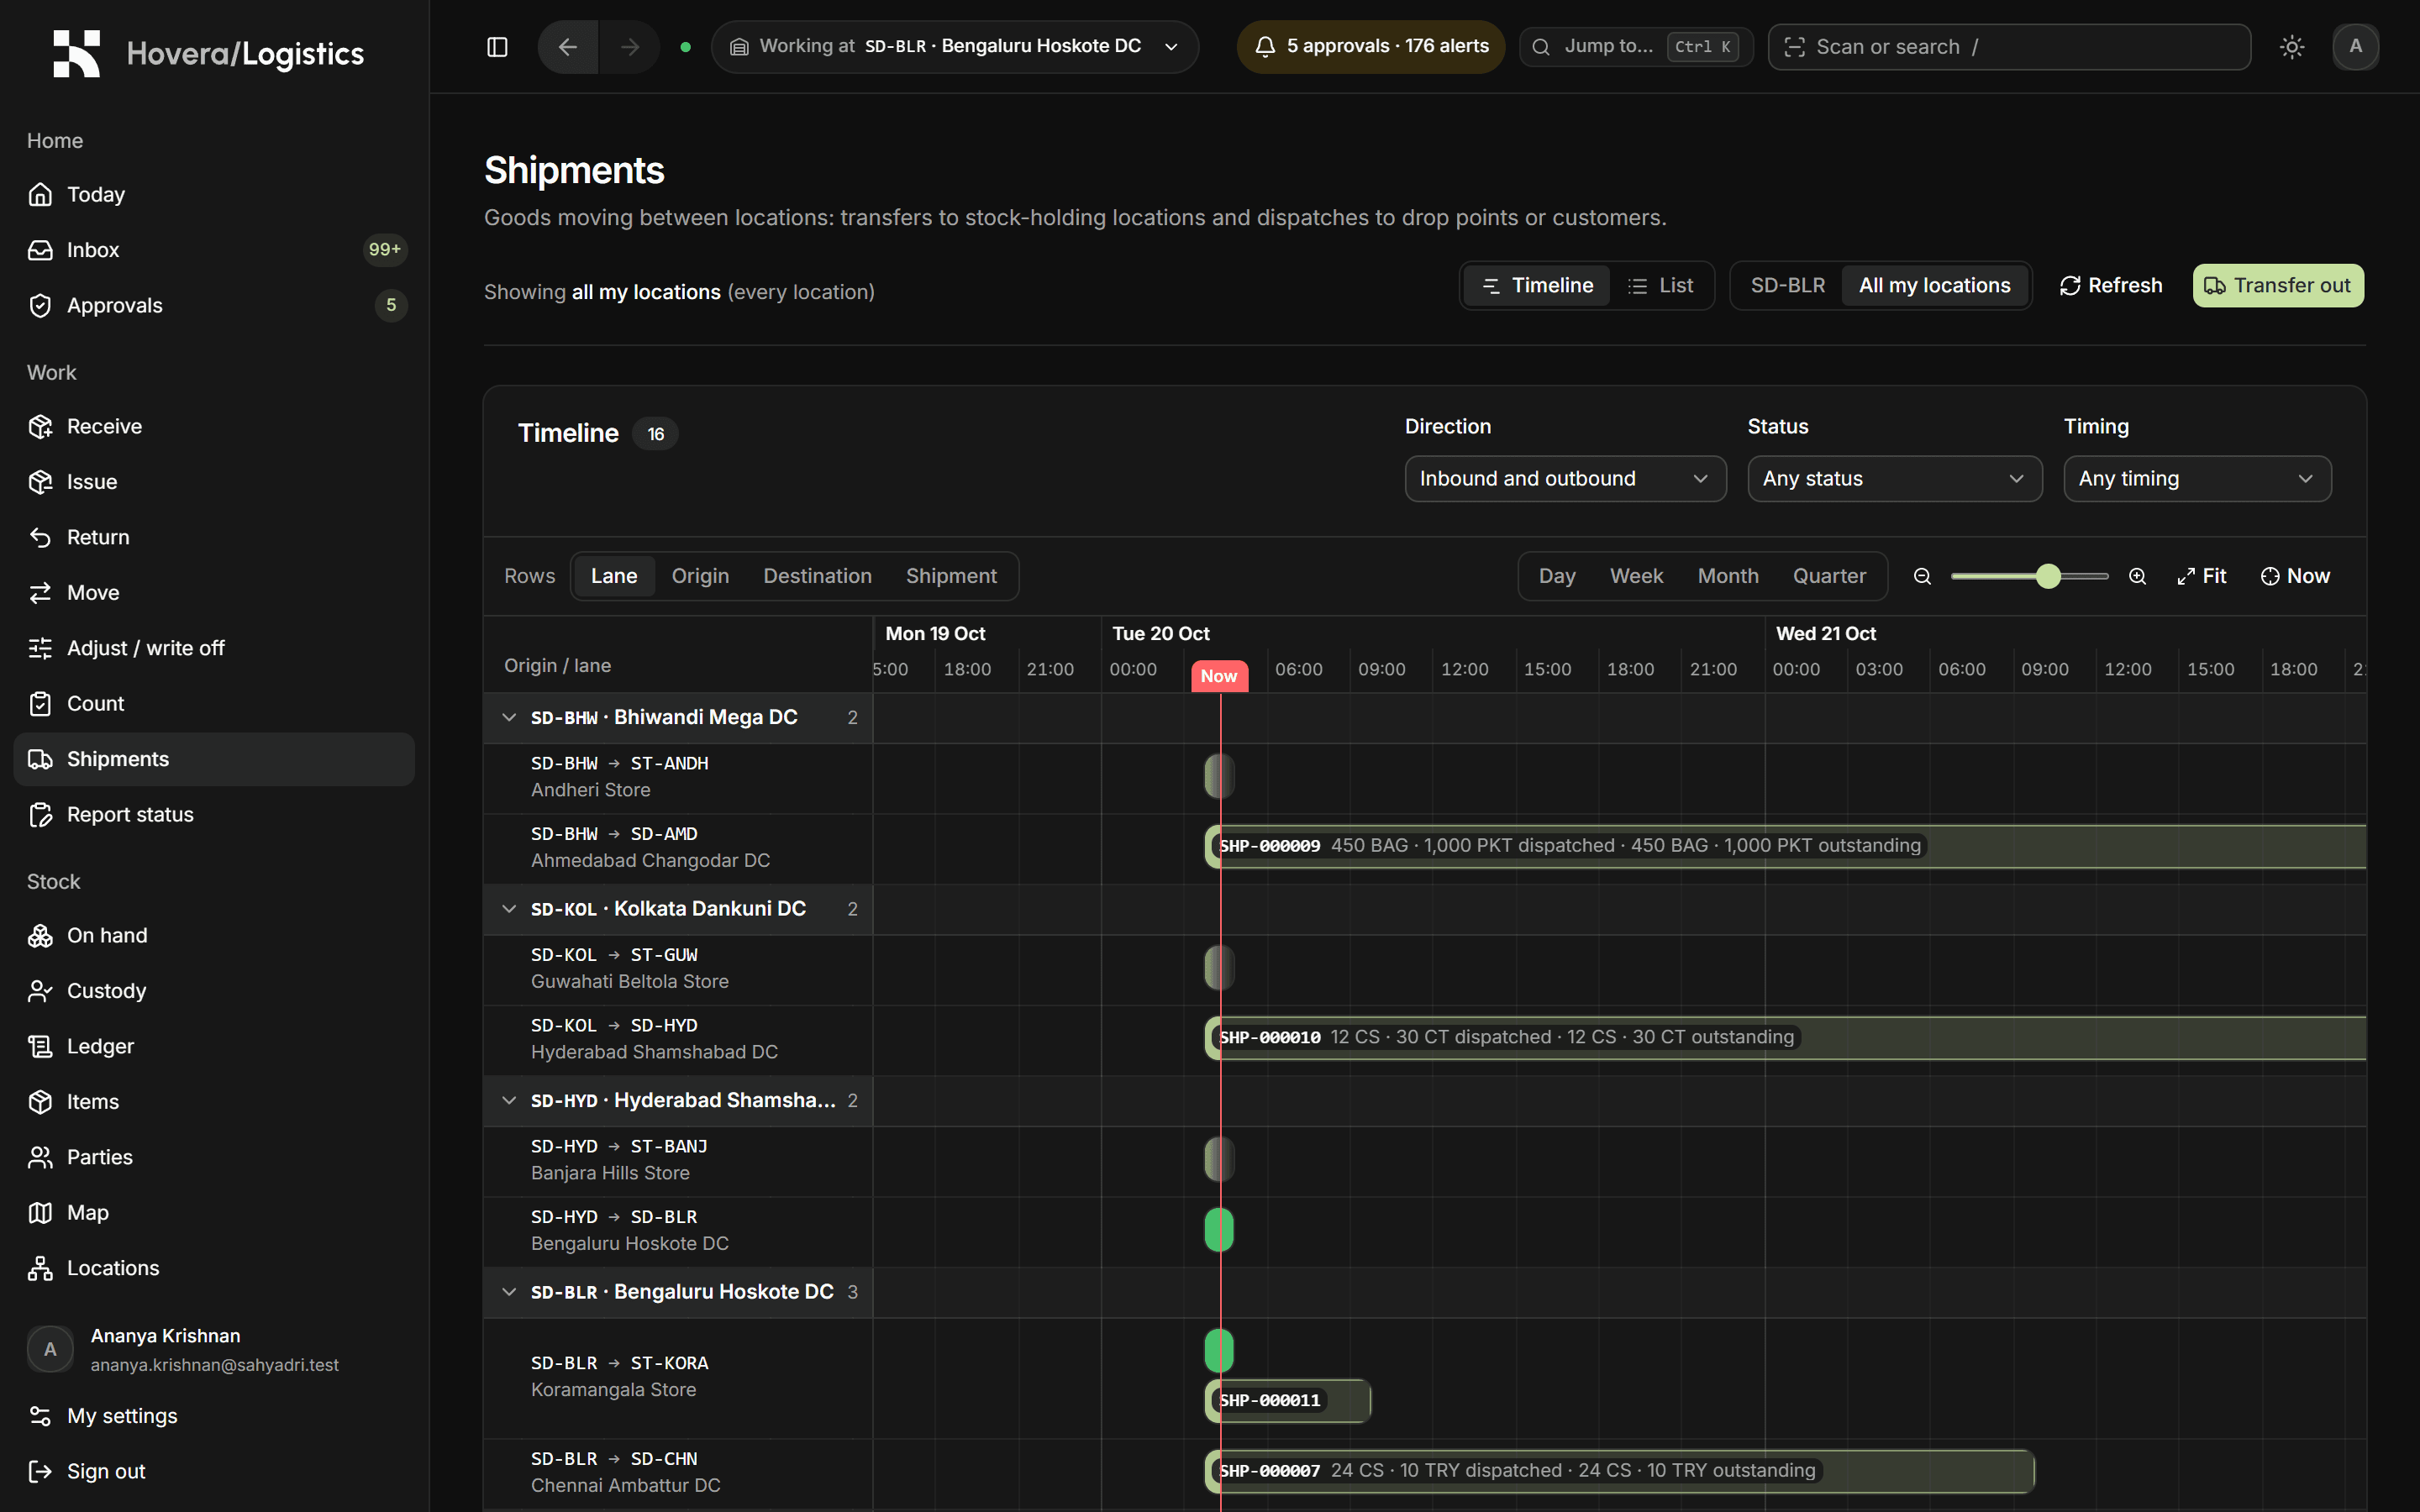This screenshot has width=2420, height=1512.
Task: Go forward with the right arrow
Action: click(630, 47)
